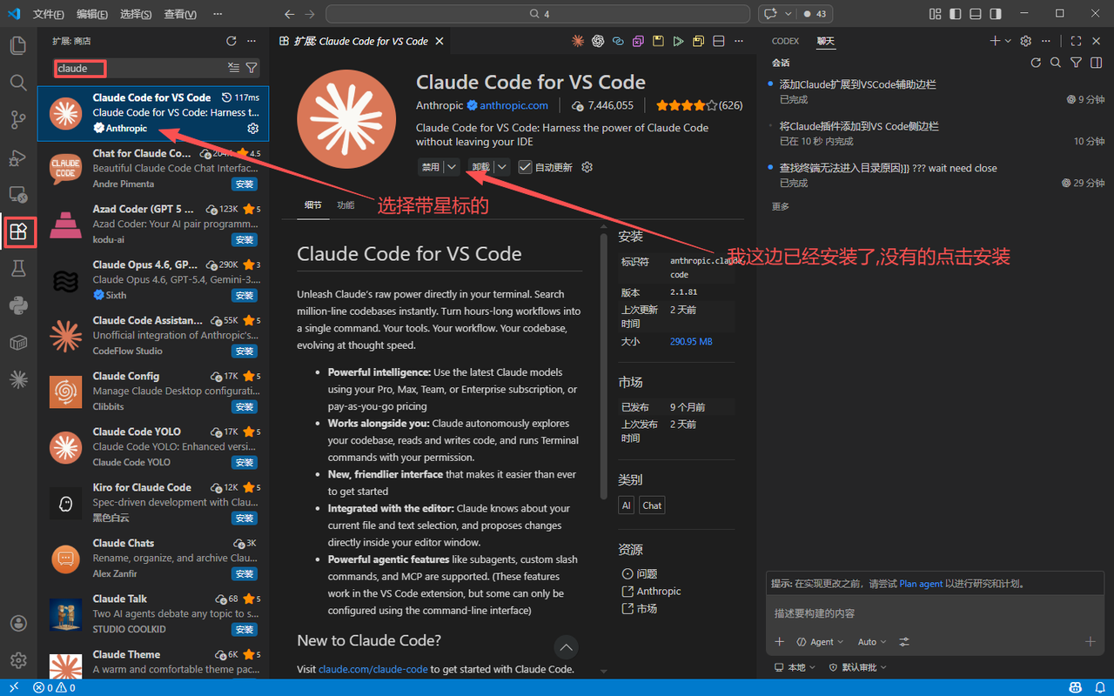1114x696 pixels.
Task: Toggle the bottom panel layout button
Action: pos(976,14)
